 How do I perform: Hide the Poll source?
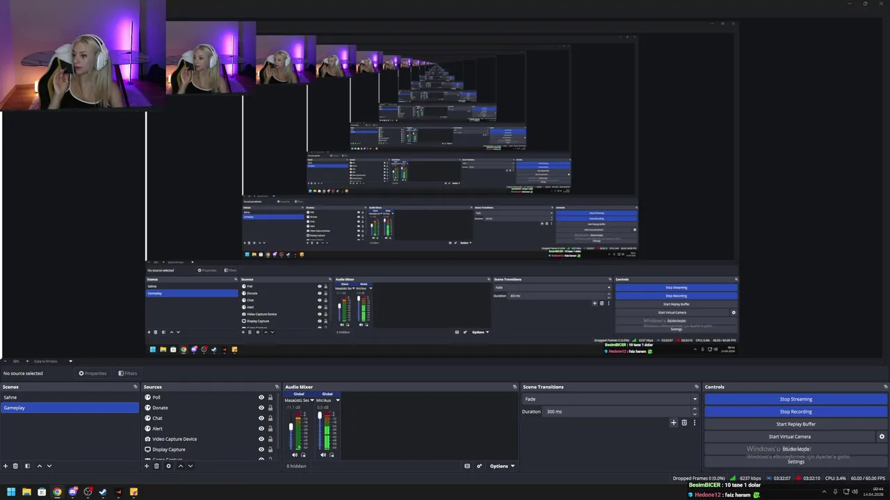tap(261, 397)
